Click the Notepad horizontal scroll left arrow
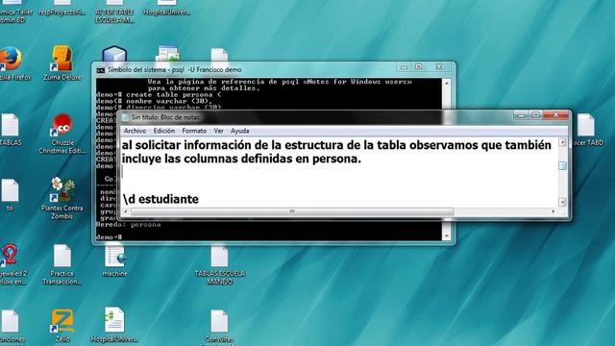This screenshot has width=615, height=346. (126, 211)
